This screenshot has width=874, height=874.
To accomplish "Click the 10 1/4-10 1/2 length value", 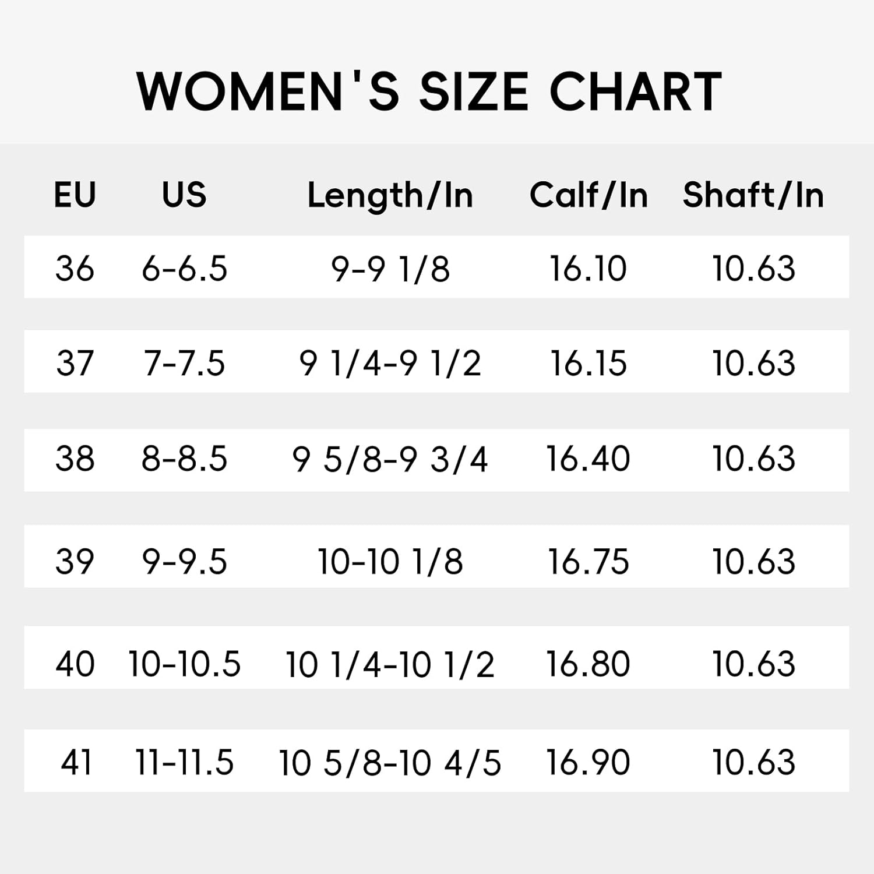I will click(x=390, y=664).
